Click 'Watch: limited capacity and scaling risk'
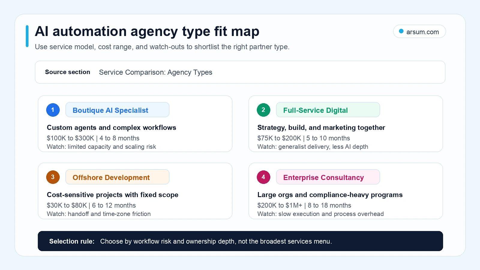480x270 pixels. coord(101,147)
